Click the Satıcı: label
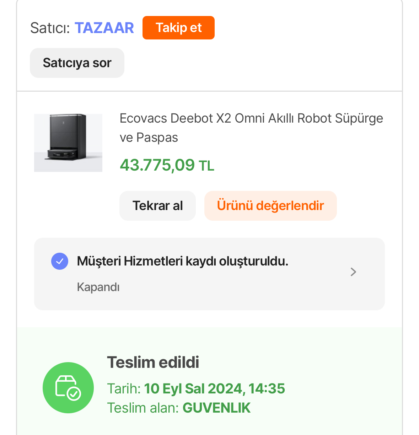Image resolution: width=419 pixels, height=435 pixels. pyautogui.click(x=50, y=28)
